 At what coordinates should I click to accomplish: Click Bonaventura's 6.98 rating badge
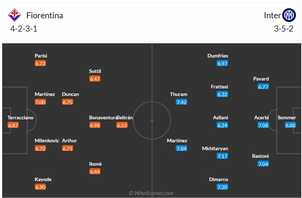95,125
